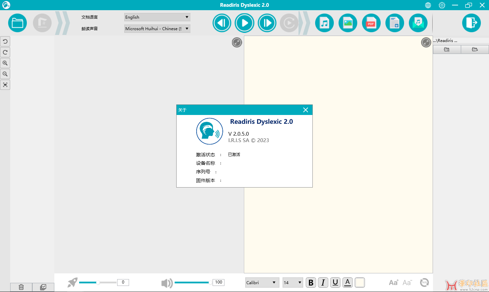The height and width of the screenshot is (292, 489).
Task: Click the Readiris path label in right panel
Action: point(445,40)
